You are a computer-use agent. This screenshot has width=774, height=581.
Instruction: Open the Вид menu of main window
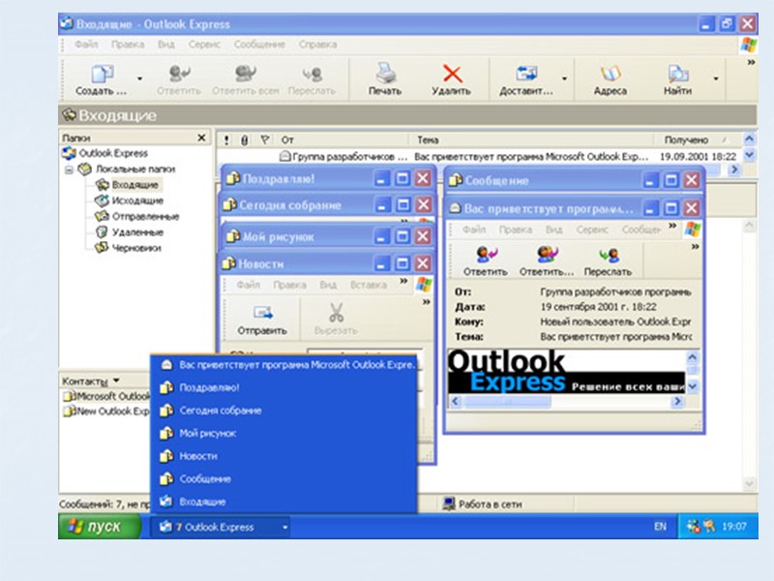165,45
